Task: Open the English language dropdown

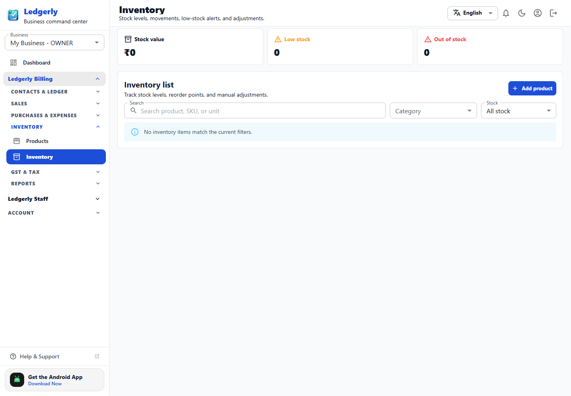Action: 472,13
